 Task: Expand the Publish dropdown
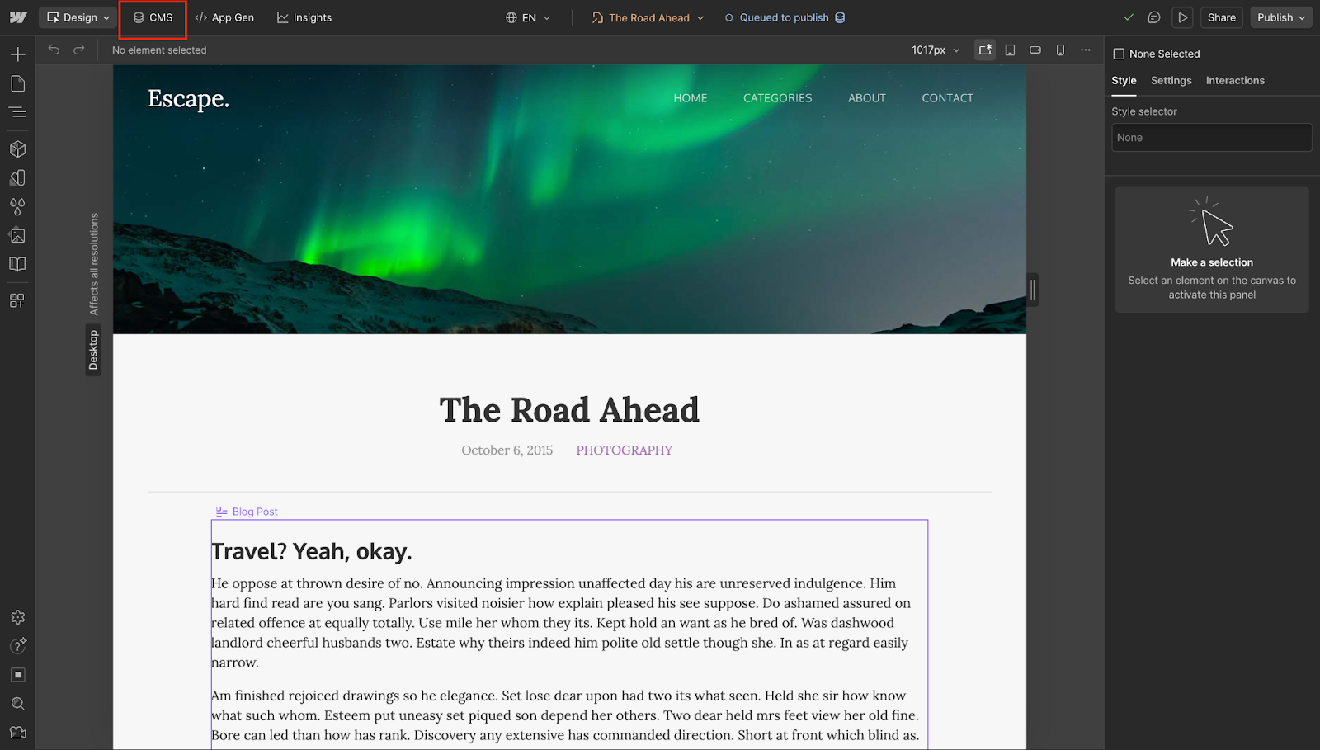tap(1281, 17)
